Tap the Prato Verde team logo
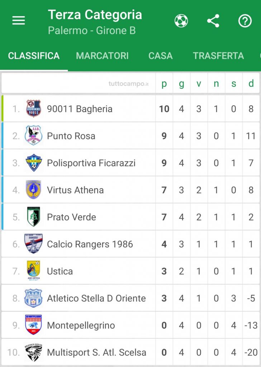 [33, 217]
